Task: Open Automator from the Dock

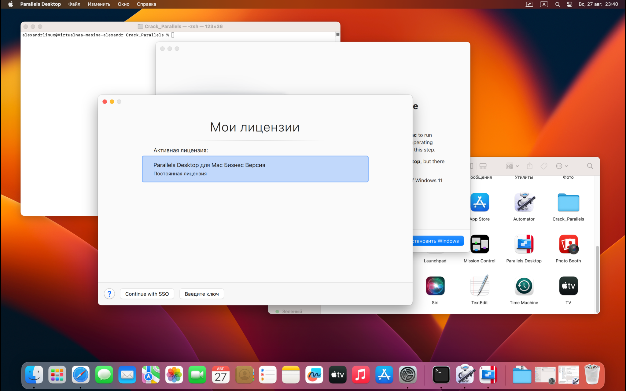Action: (x=465, y=374)
